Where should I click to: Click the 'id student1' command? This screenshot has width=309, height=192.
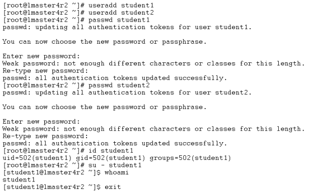tap(111, 151)
